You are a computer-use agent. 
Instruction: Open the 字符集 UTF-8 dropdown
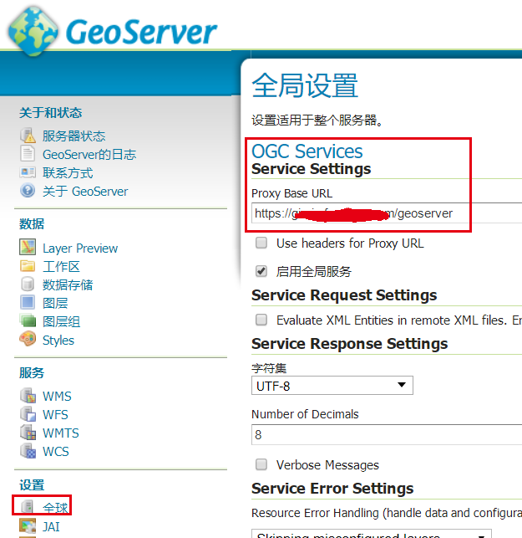[x=332, y=386]
